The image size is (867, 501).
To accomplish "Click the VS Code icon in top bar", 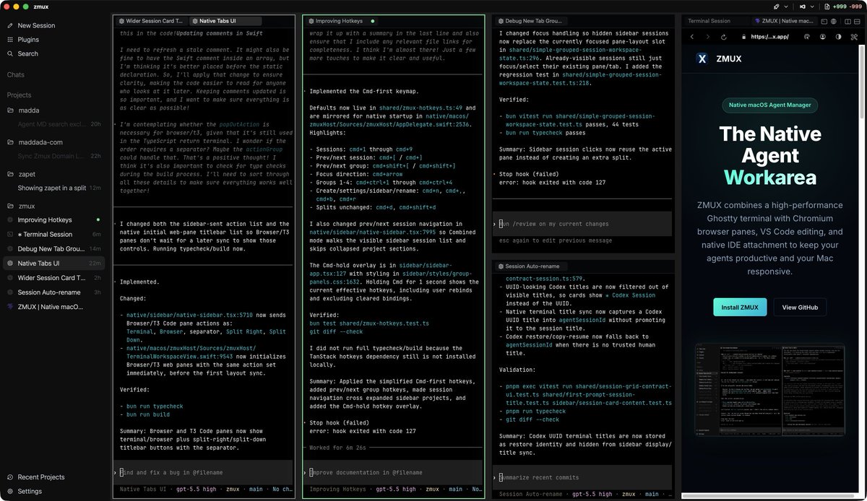I will click(803, 6).
